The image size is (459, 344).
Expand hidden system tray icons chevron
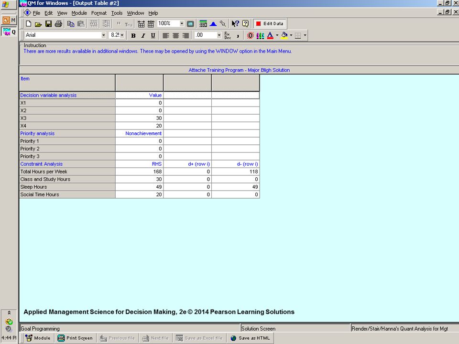tap(9, 312)
